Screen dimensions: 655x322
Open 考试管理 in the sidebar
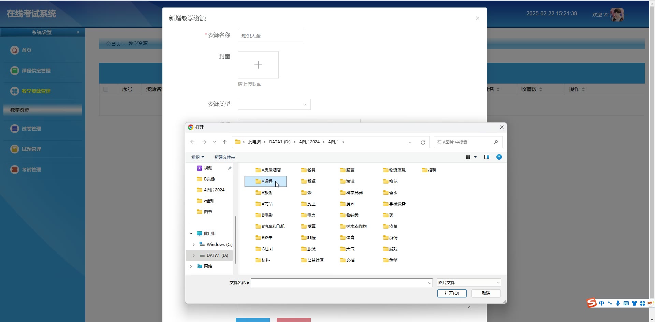31,170
